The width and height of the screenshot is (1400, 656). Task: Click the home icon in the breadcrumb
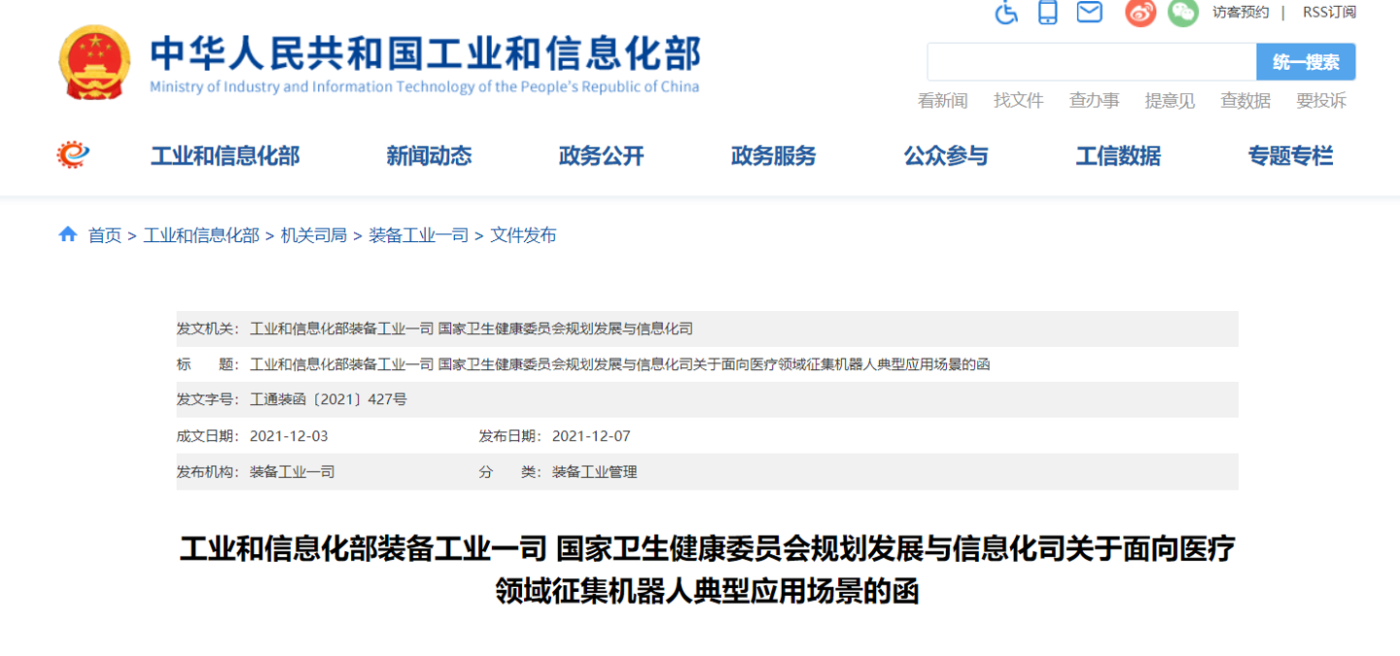pos(67,233)
